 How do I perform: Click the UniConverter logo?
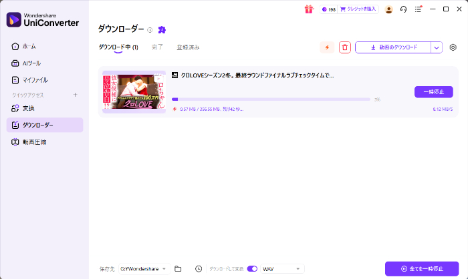[43, 19]
